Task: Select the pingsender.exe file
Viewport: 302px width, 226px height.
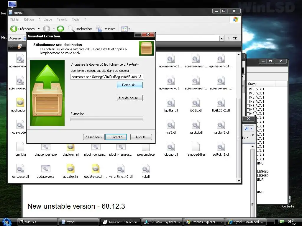Action: tap(45, 150)
